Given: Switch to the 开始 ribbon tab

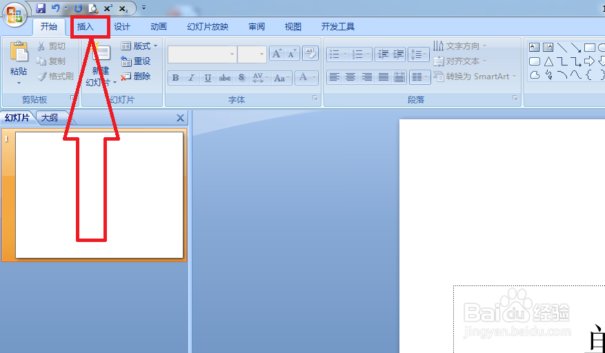Looking at the screenshot, I should coord(49,27).
